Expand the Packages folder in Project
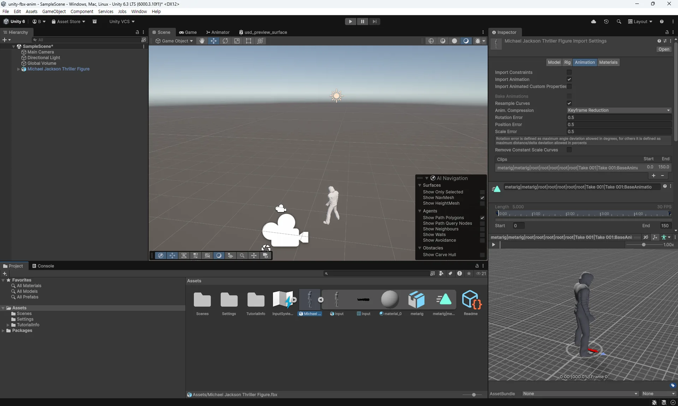This screenshot has width=678, height=406. pos(3,331)
